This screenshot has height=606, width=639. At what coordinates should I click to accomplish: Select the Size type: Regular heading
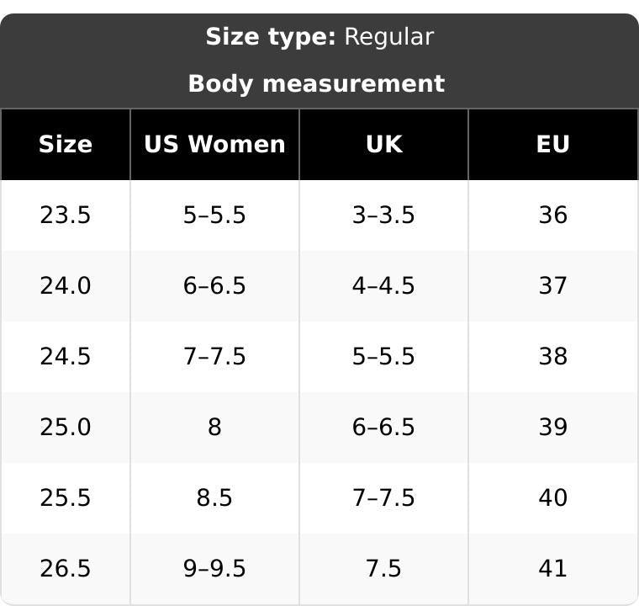click(x=319, y=37)
